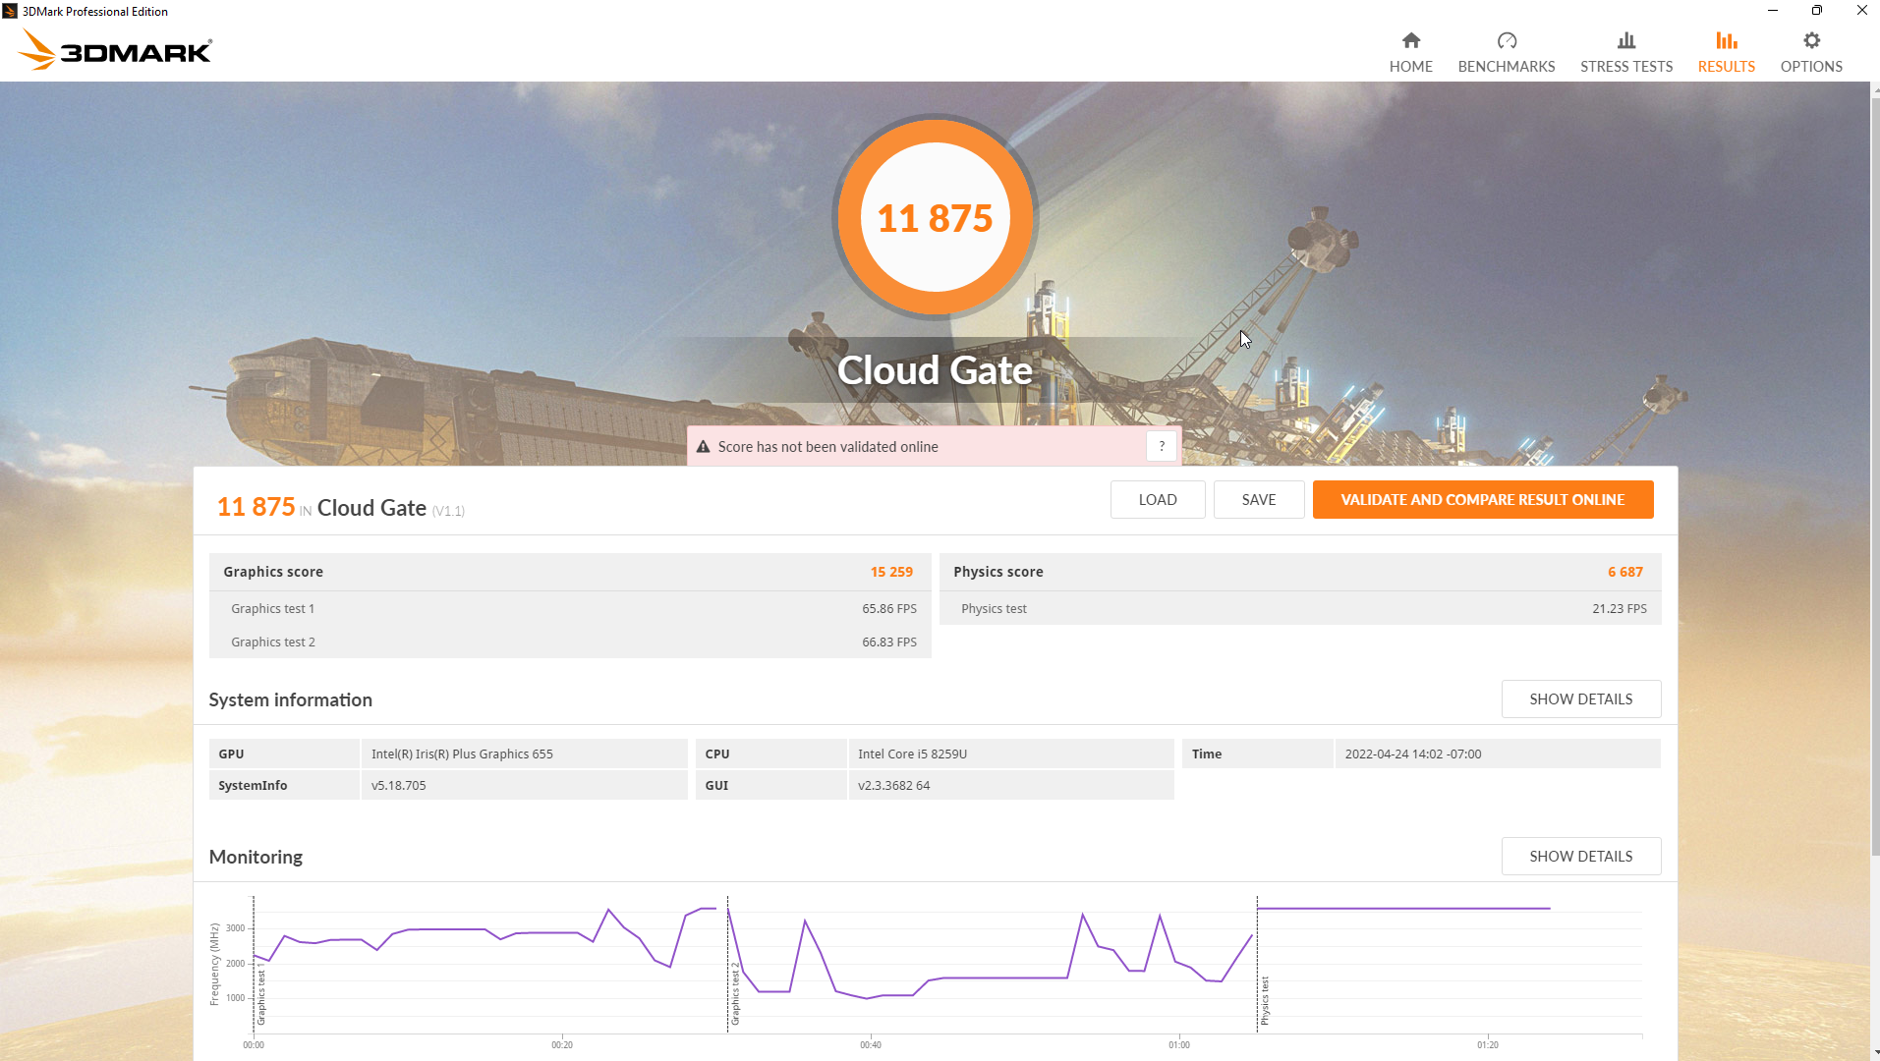Image resolution: width=1880 pixels, height=1061 pixels.
Task: Click the question mark help button
Action: pyautogui.click(x=1162, y=446)
